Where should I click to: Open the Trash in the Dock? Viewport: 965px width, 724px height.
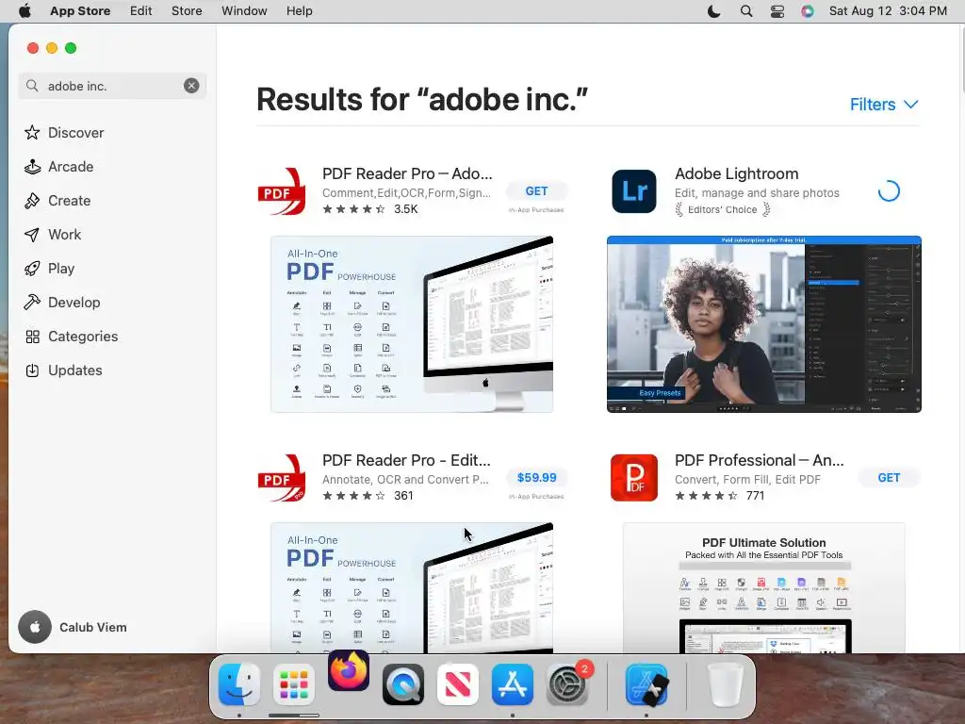pos(725,684)
